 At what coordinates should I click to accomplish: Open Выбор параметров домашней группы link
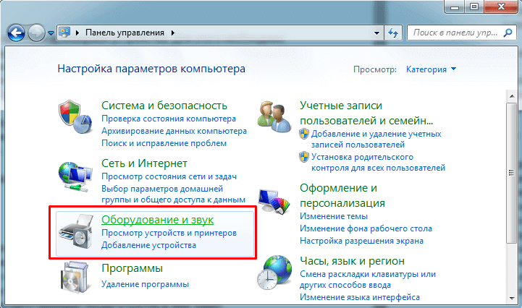(x=173, y=194)
